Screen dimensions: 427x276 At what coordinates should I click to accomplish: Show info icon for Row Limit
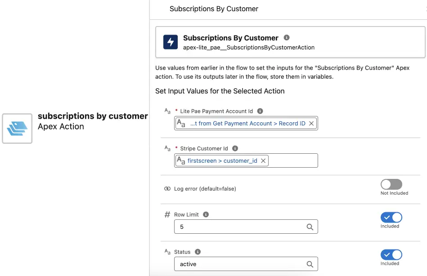[206, 214]
